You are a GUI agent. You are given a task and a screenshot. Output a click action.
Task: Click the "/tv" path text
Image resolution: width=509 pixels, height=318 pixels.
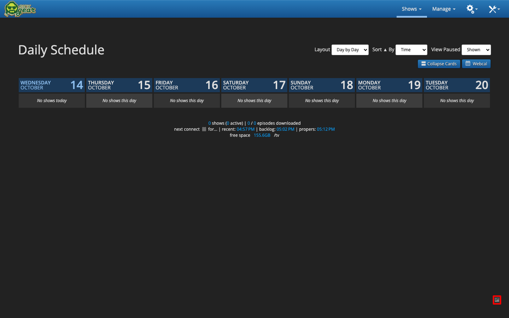click(x=276, y=135)
